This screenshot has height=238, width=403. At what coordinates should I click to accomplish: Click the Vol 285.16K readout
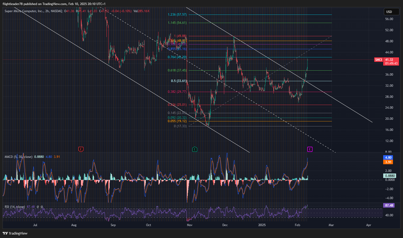[142, 11]
